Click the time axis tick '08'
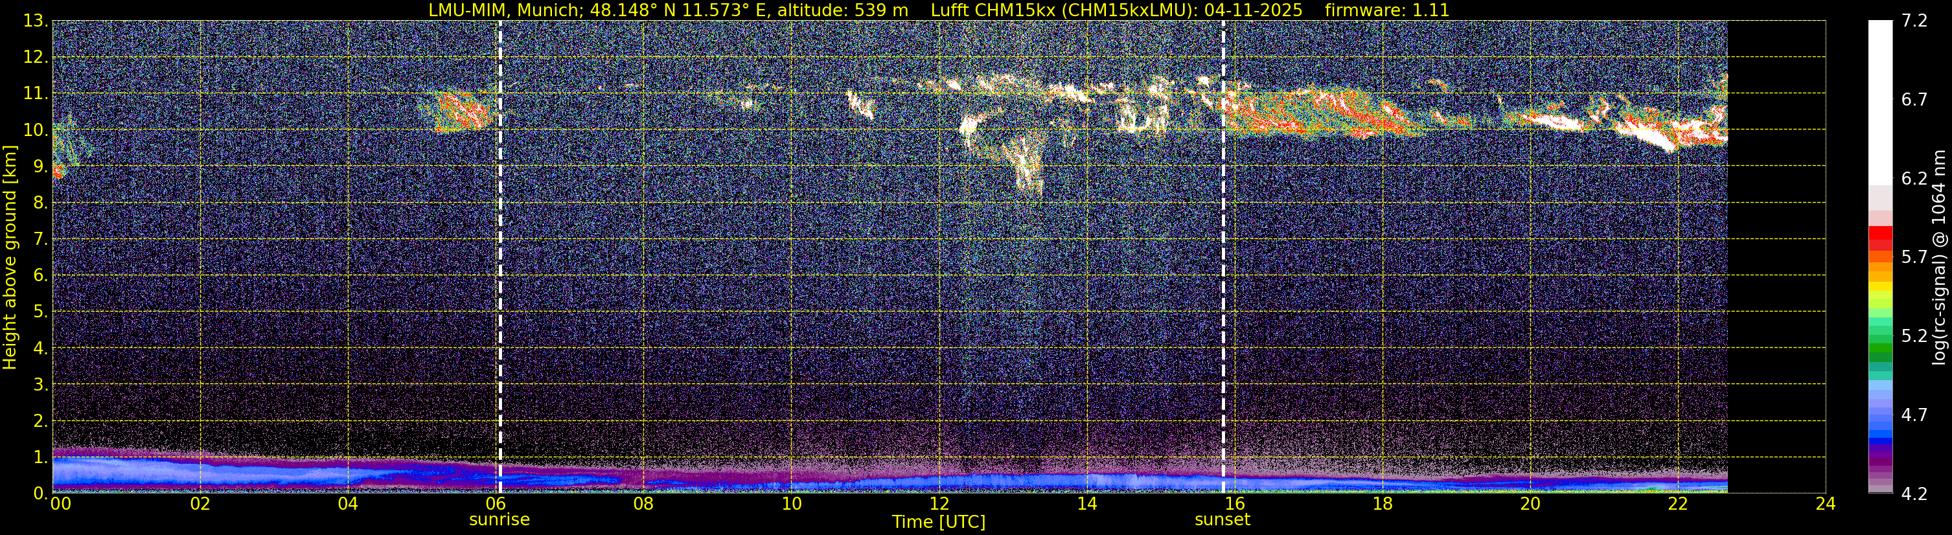 (643, 504)
